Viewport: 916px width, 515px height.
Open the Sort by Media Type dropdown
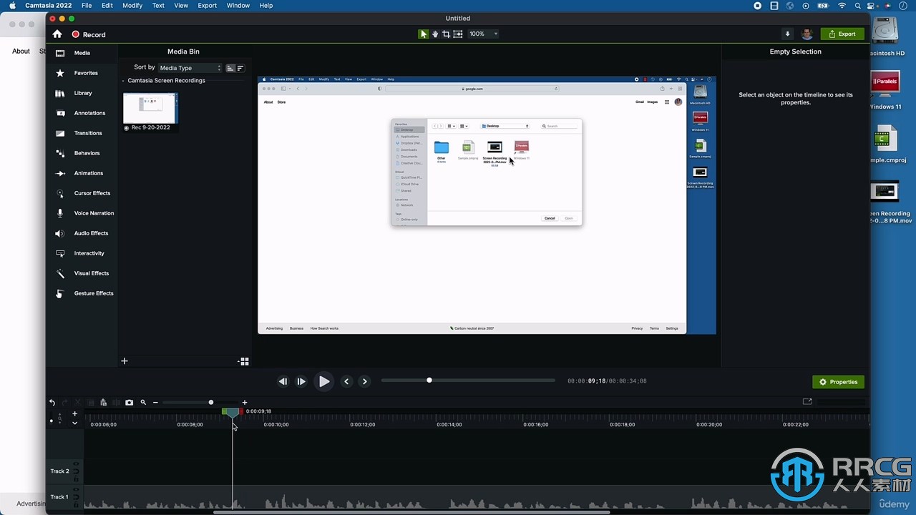point(190,68)
